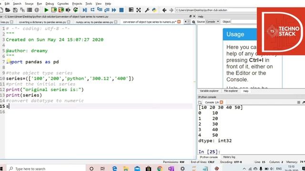
Task: Open Microsoft Edge from the taskbar
Action: (x=114, y=169)
